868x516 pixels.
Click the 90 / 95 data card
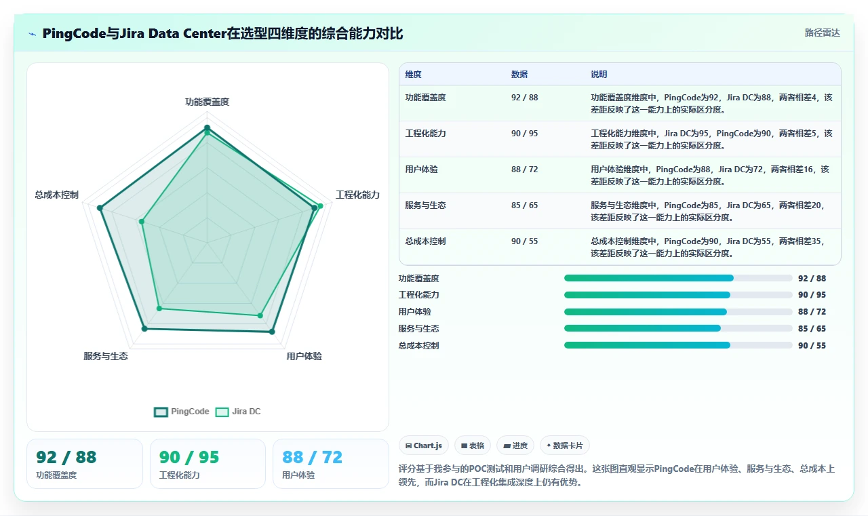pos(208,464)
